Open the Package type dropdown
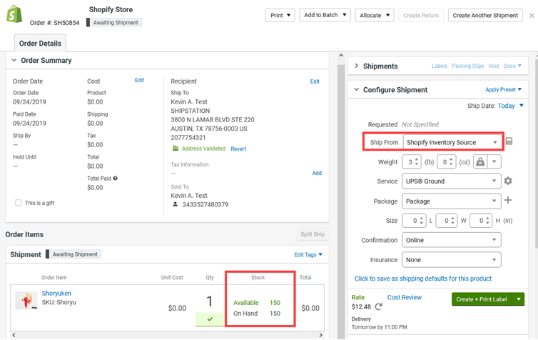The height and width of the screenshot is (340, 538). click(x=452, y=201)
